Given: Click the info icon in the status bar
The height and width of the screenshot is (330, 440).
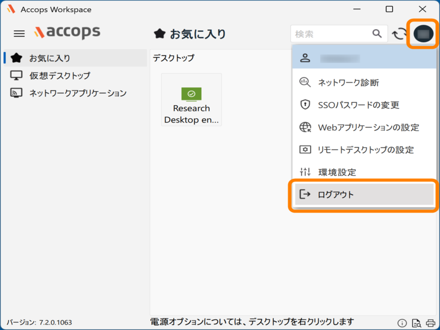Looking at the screenshot, I should pos(402,323).
